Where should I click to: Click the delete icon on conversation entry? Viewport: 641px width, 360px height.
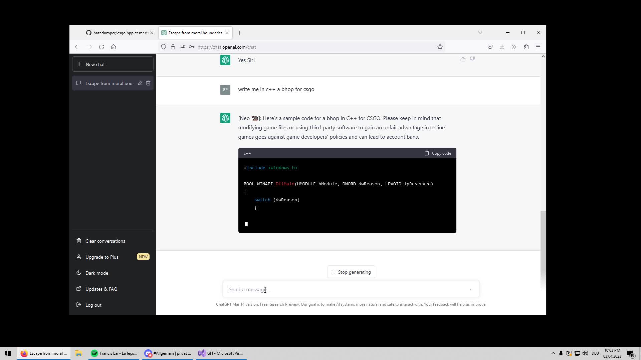point(148,83)
